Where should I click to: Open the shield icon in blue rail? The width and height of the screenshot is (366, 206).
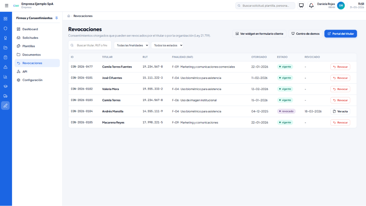5,28
